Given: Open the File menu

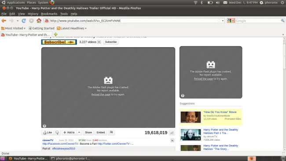Looking at the screenshot, I should (x=4, y=14).
